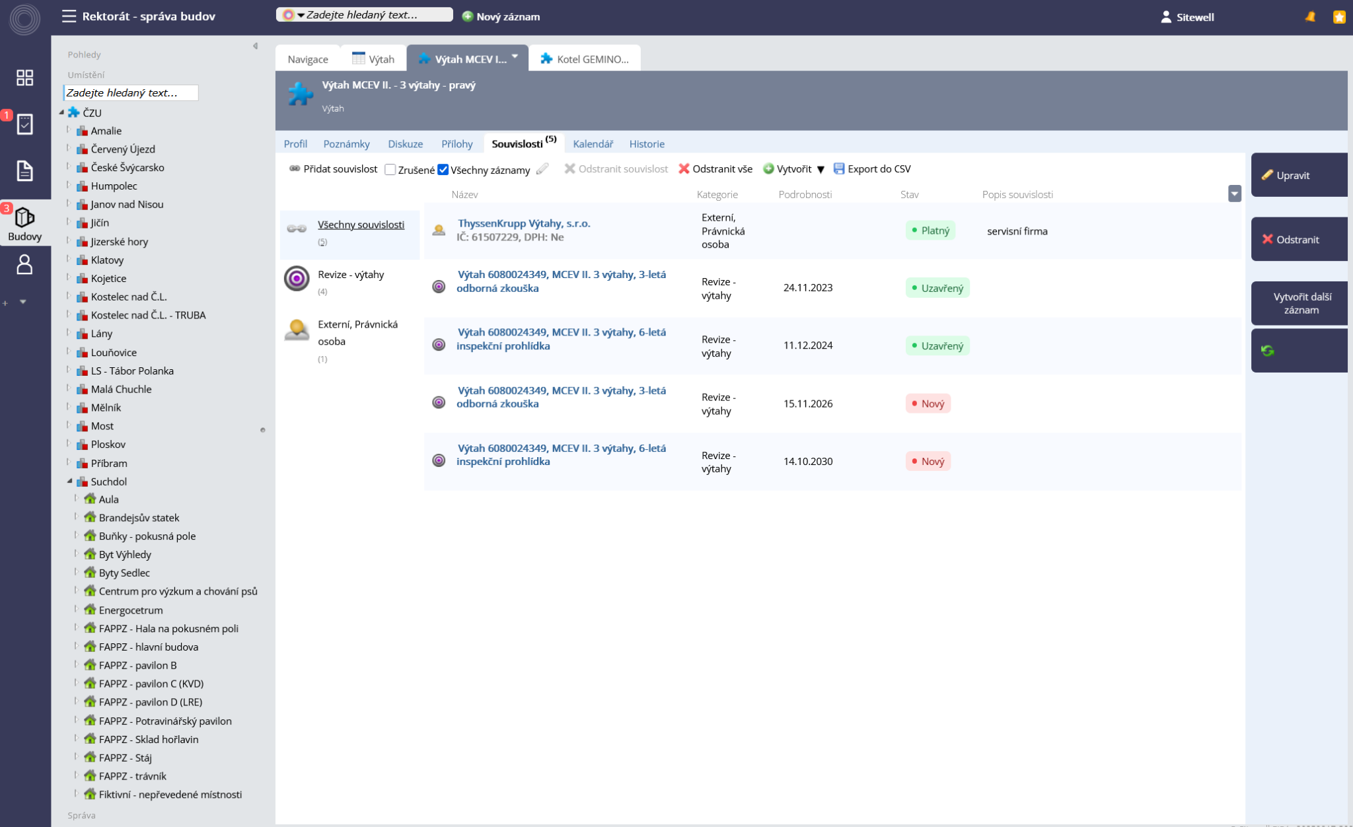Open ThyssenKrupp Výtahy, s.r.o. link
This screenshot has width=1353, height=827.
pos(523,223)
